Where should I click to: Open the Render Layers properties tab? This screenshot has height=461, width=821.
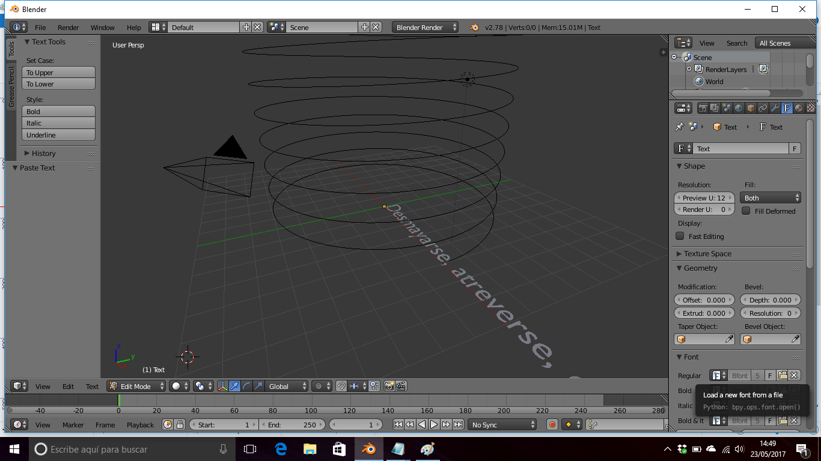[x=715, y=108]
